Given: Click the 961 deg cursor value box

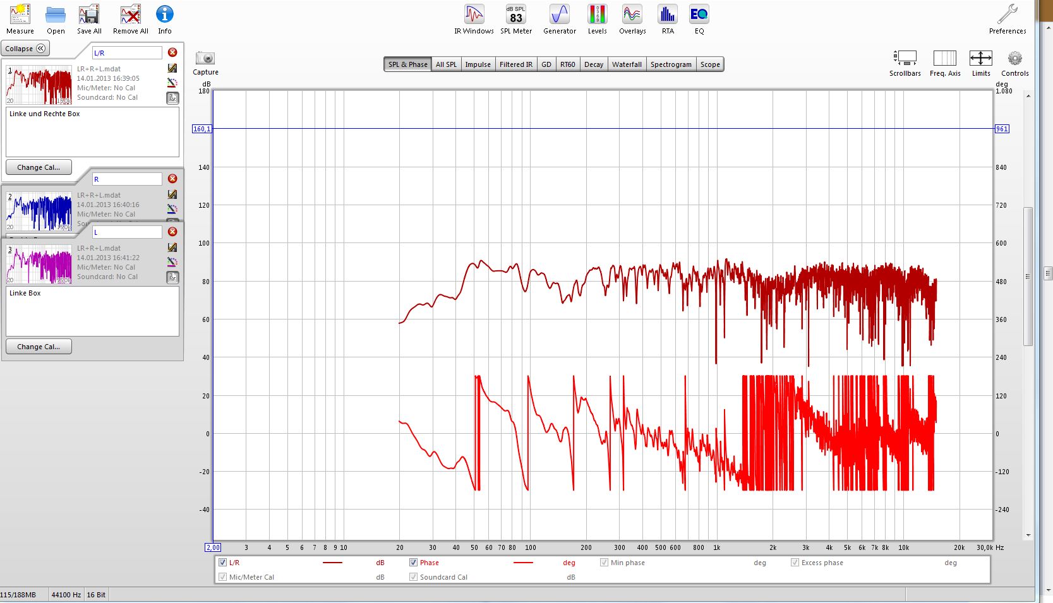Looking at the screenshot, I should point(1002,129).
